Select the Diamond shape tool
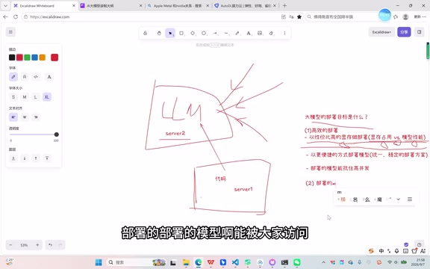 [x=193, y=33]
